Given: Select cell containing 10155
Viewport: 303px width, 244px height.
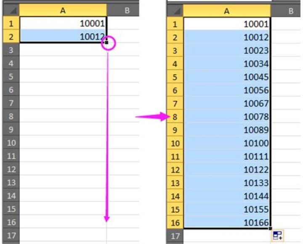Looking at the screenshot, I should [x=227, y=210].
